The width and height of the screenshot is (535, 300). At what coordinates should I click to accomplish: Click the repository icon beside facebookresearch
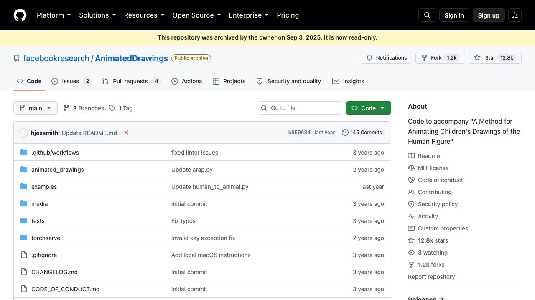(17, 58)
